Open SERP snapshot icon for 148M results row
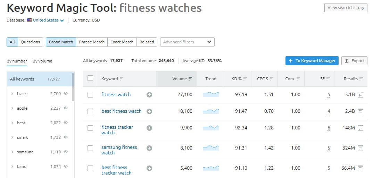373x178 pixels. (x=360, y=128)
